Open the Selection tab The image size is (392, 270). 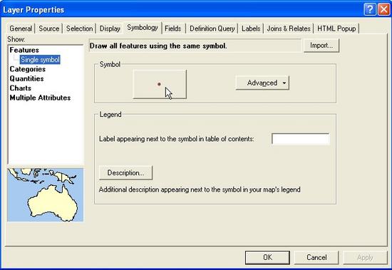pos(80,28)
